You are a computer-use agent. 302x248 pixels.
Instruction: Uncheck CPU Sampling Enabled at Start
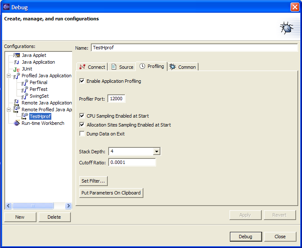(82, 116)
